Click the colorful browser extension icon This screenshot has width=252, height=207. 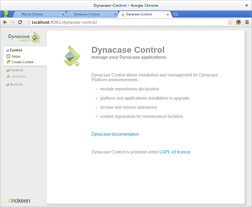tap(239, 22)
